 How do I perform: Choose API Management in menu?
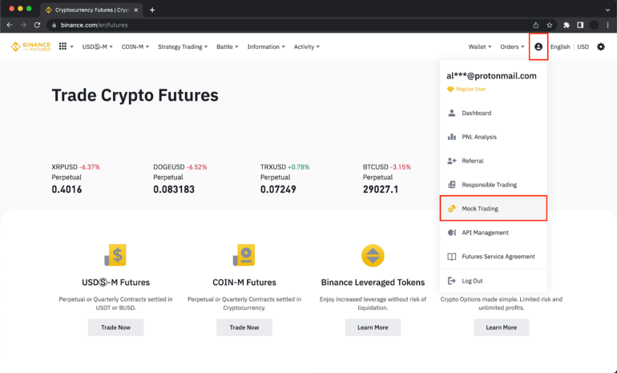[x=494, y=233]
